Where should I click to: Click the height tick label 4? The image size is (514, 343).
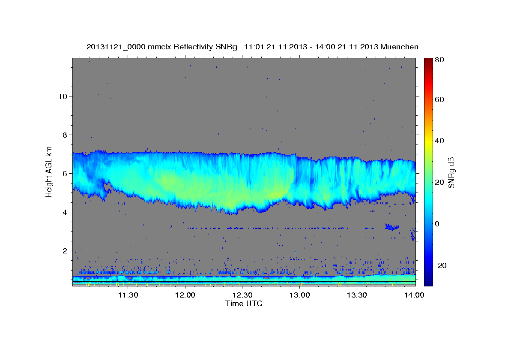(x=65, y=212)
